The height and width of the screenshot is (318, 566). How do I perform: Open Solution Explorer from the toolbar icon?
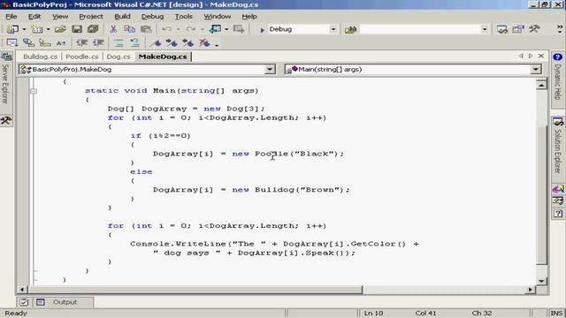click(x=502, y=29)
